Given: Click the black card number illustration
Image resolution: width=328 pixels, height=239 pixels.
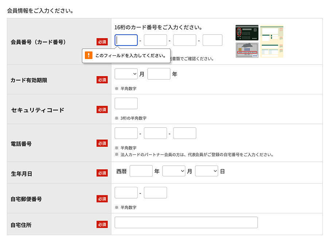Looking at the screenshot, I should tap(247, 32).
